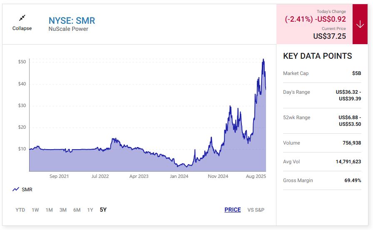373x230 pixels.
Task: Click the Sep 2021 axis label
Action: tap(59, 176)
